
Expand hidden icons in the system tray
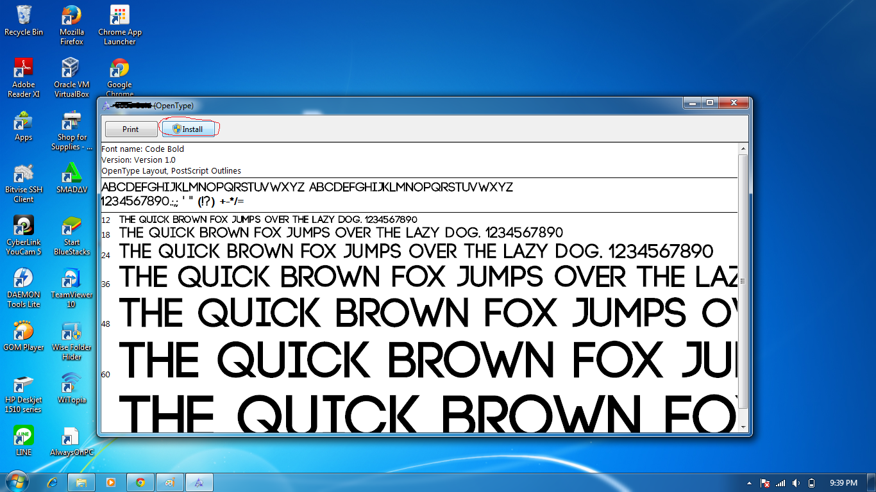click(750, 482)
